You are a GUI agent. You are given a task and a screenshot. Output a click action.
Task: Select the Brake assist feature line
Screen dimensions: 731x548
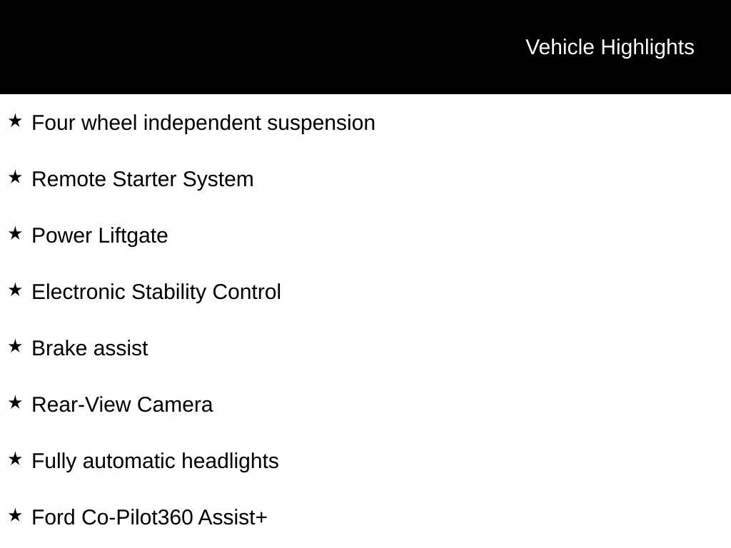tap(89, 348)
